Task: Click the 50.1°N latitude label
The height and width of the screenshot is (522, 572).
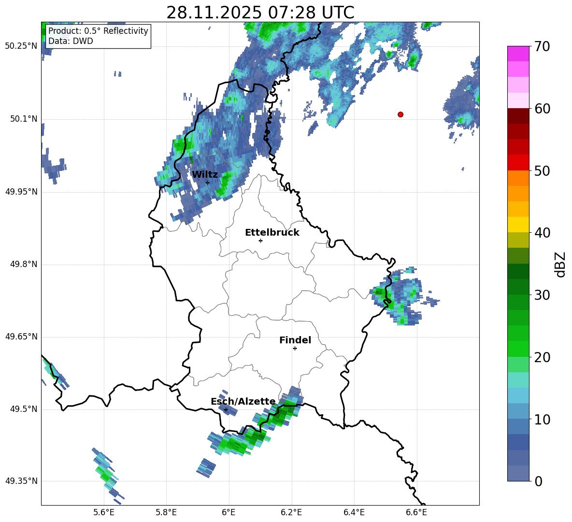Action: (24, 119)
